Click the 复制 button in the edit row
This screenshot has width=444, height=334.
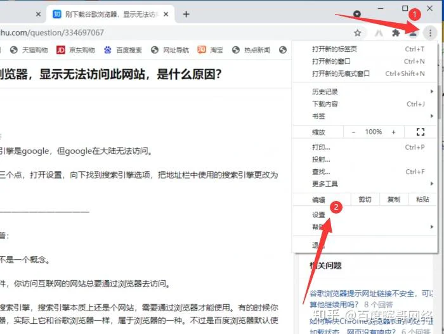pos(393,199)
